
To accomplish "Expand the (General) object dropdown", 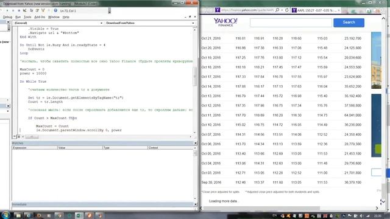I will [101, 23].
